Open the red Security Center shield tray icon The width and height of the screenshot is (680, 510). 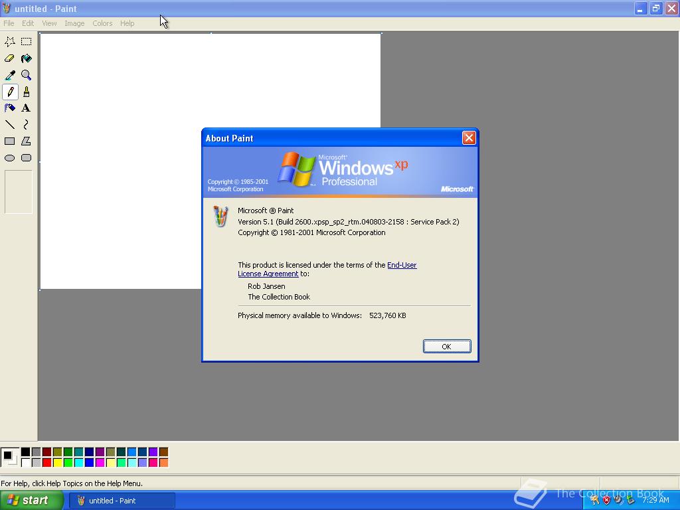607,500
